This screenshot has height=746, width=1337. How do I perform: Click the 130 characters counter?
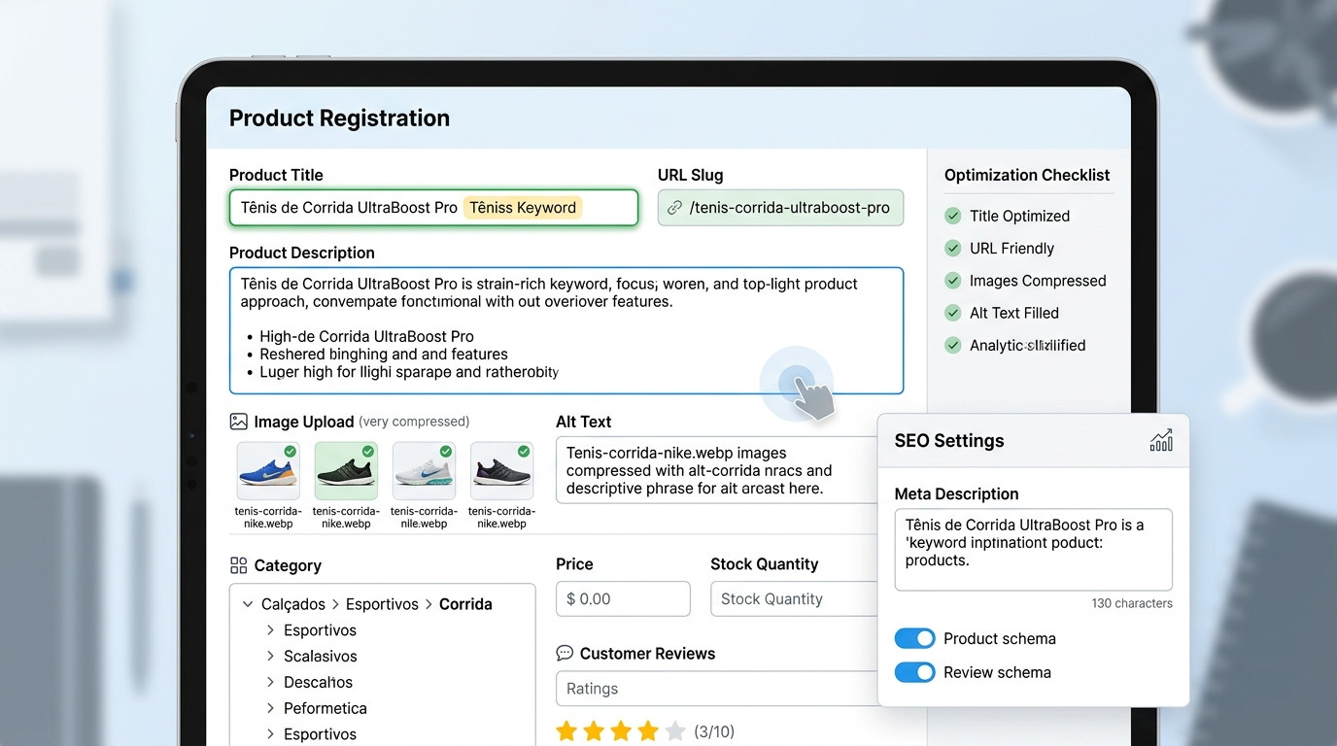pyautogui.click(x=1132, y=603)
